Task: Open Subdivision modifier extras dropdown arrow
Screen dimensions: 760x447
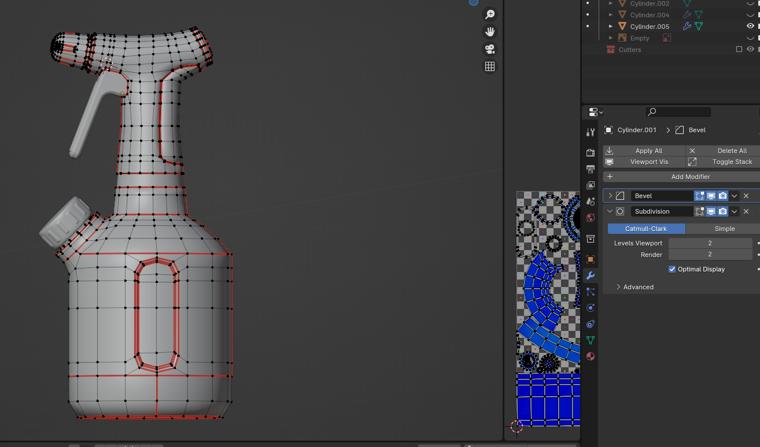Action: tap(734, 211)
